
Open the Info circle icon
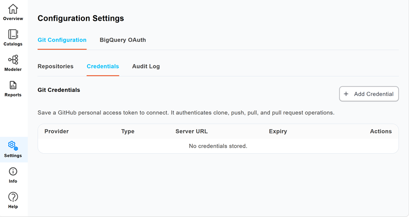coord(13,172)
